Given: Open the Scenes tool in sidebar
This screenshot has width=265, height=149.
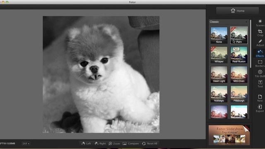Looking at the screenshot, I should (260, 23).
